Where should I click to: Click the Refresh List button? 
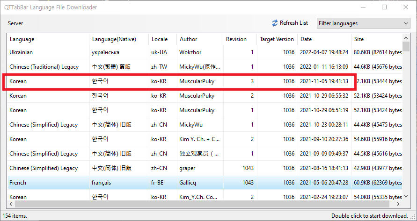(290, 23)
